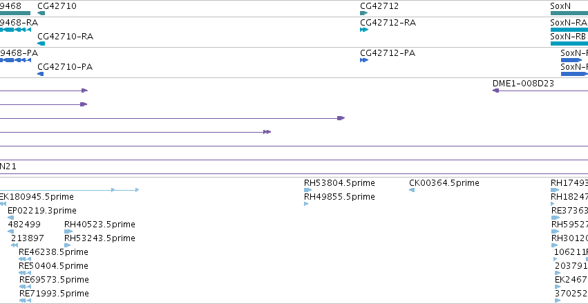Select the SoxN-RA transcript label
The height and width of the screenshot is (304, 588).
pos(569,23)
